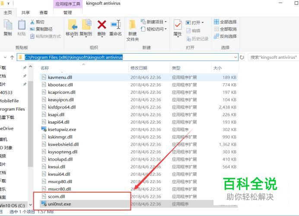Image resolution: width=299 pixels, height=216 pixels.
Task: Switch to the Manage (管理) ribbon tab
Action: [x=67, y=13]
